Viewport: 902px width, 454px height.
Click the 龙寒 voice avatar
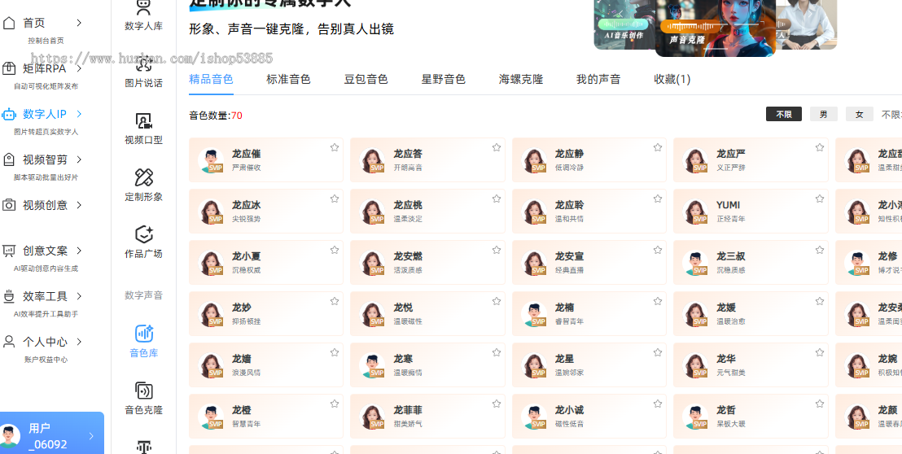(x=372, y=365)
